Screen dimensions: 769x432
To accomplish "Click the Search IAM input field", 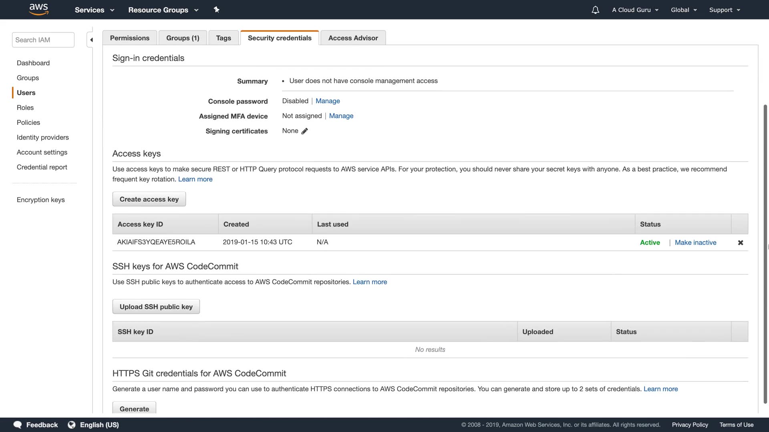I will point(43,40).
